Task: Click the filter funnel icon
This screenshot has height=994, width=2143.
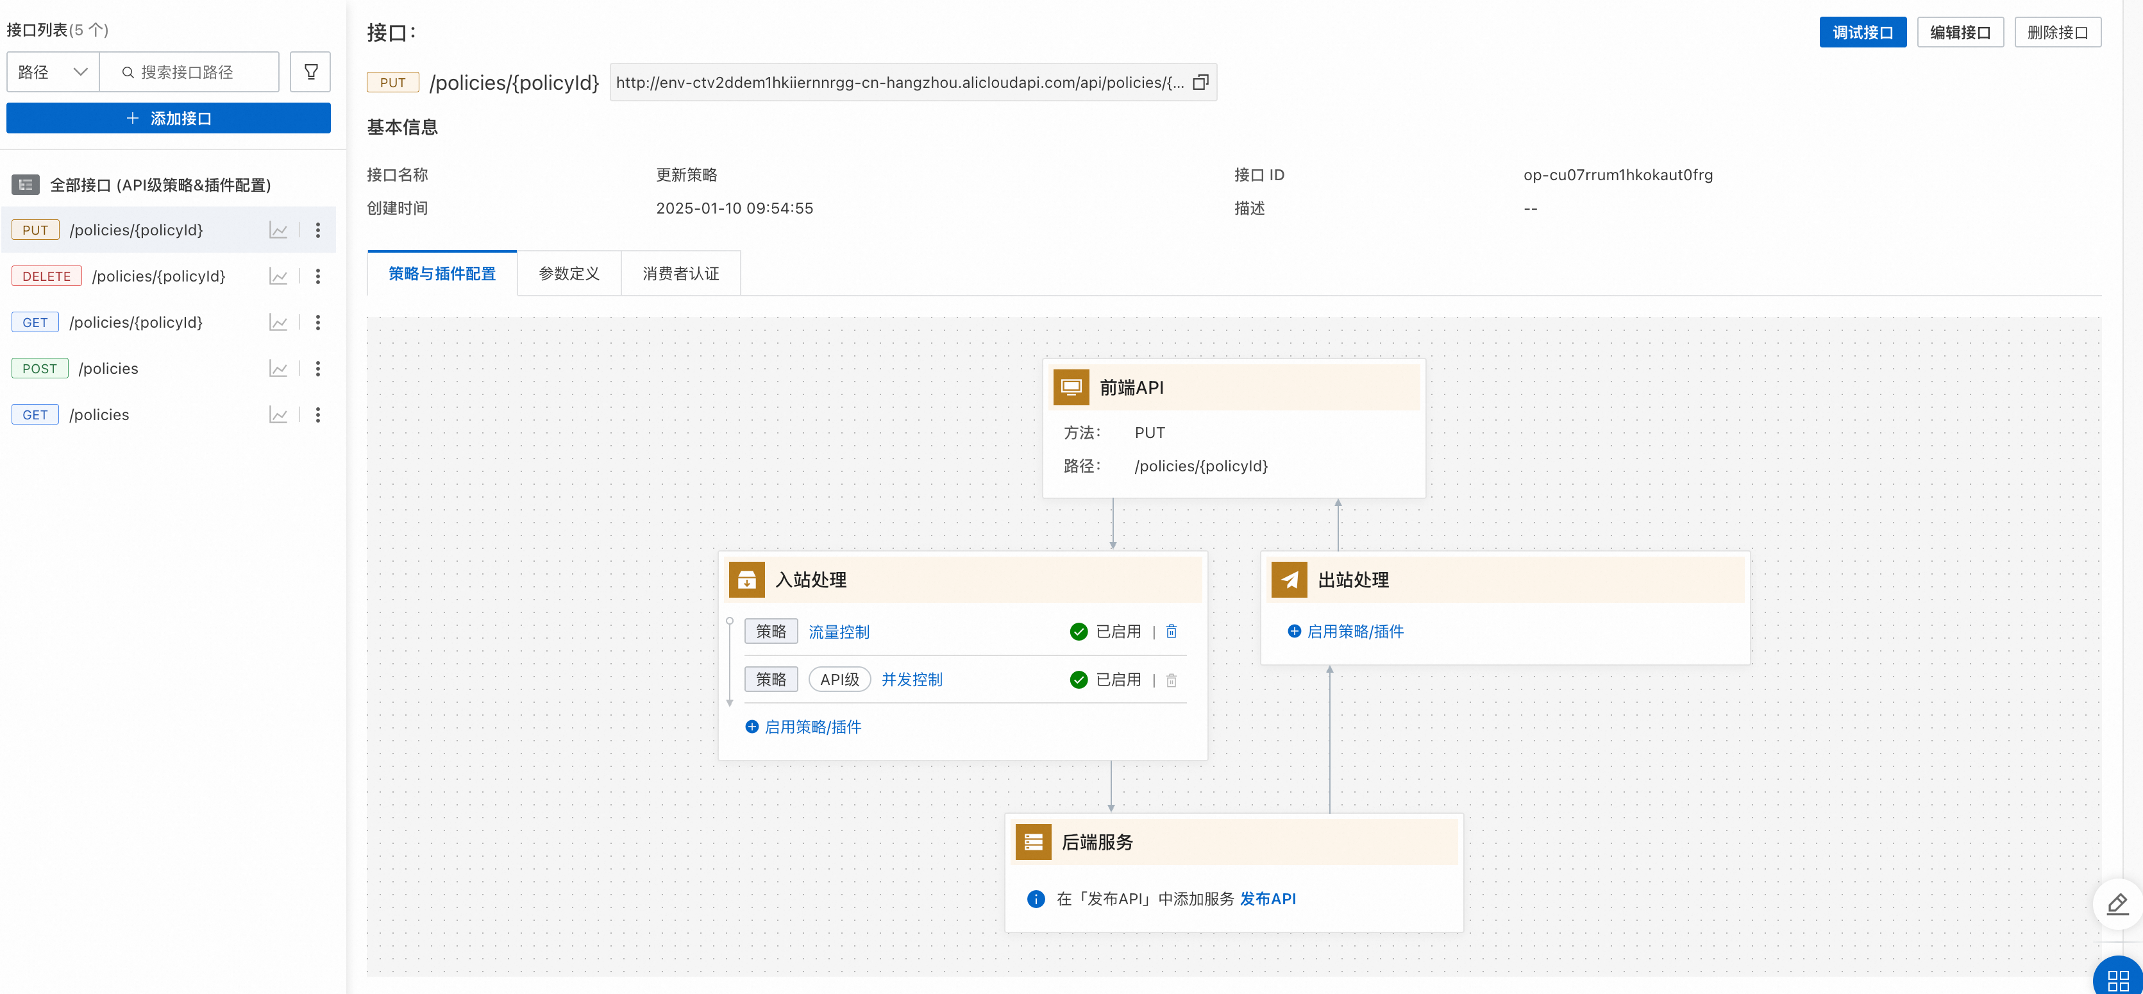Action: pos(310,72)
